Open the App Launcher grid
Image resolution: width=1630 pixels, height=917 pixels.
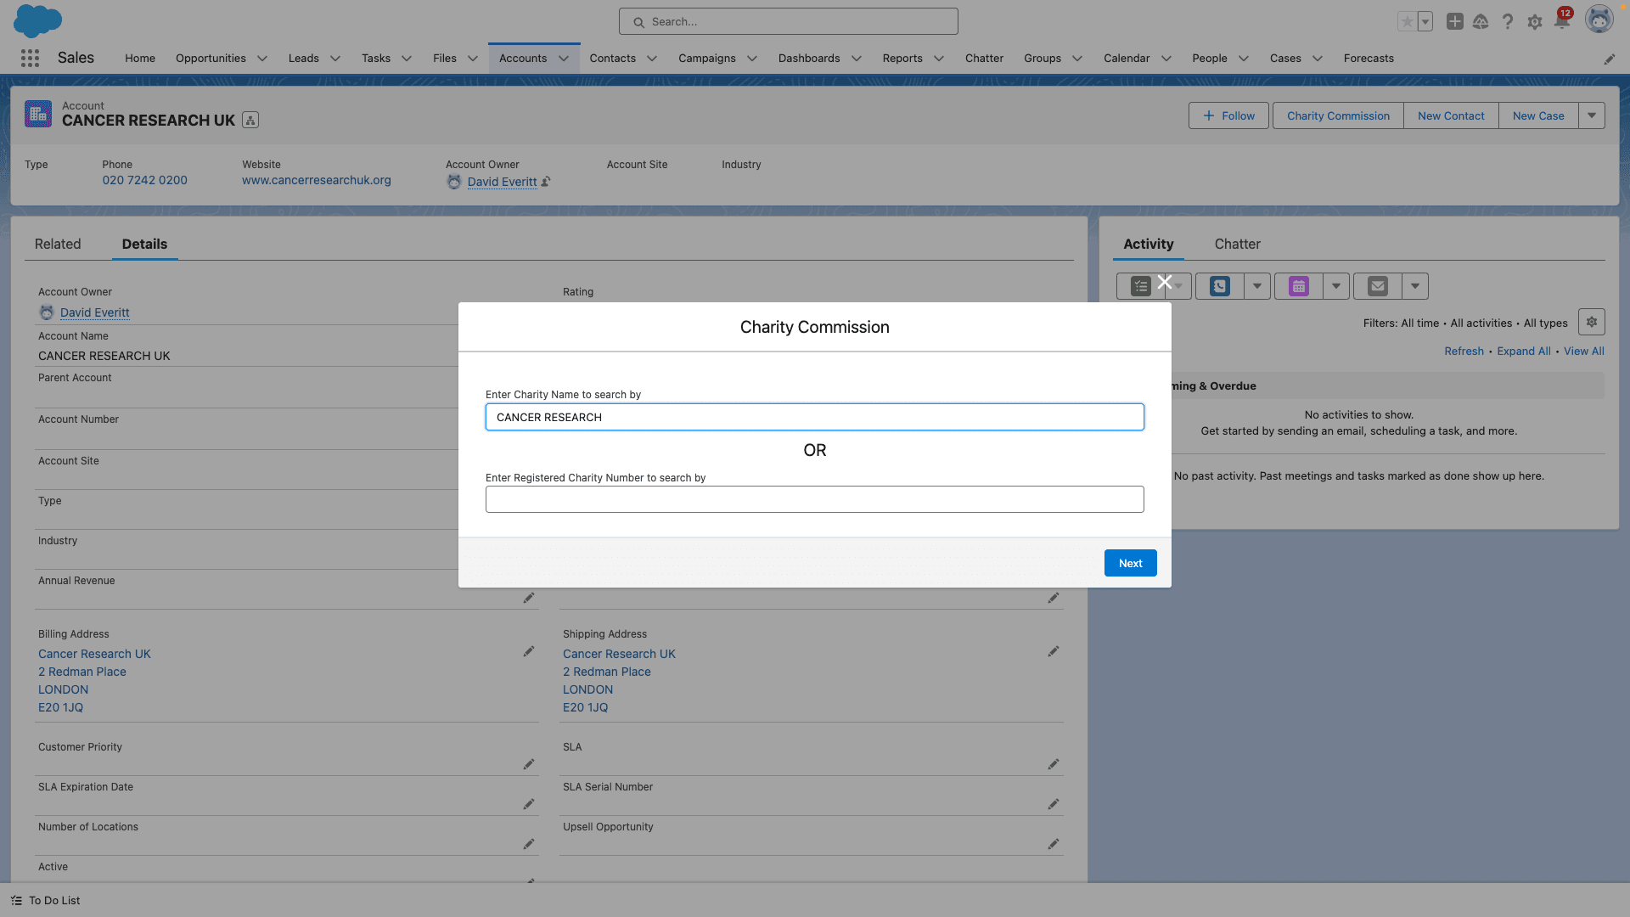pos(30,58)
